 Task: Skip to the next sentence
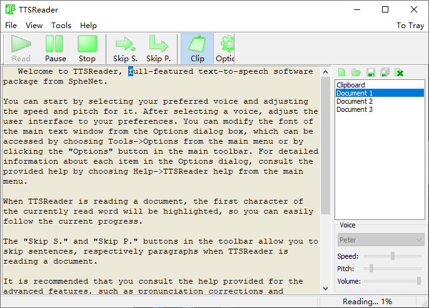tap(125, 49)
